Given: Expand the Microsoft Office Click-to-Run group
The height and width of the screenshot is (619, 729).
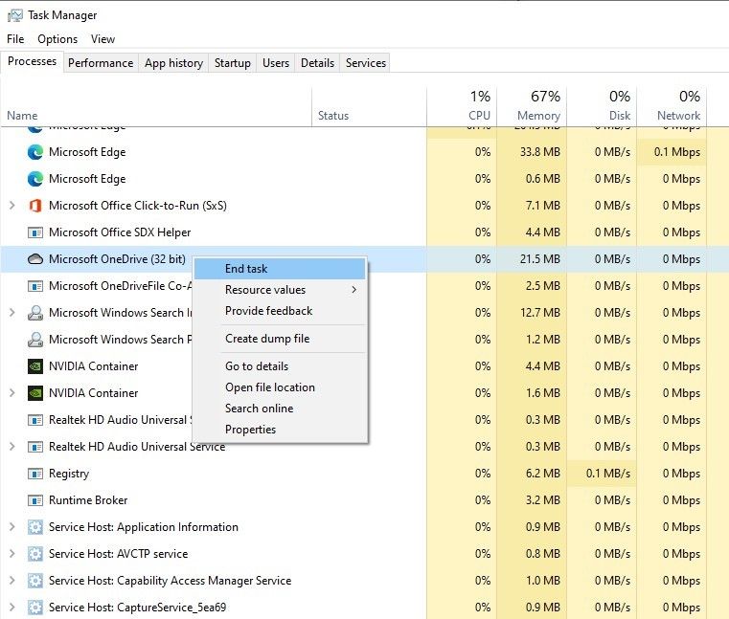Looking at the screenshot, I should [x=11, y=206].
